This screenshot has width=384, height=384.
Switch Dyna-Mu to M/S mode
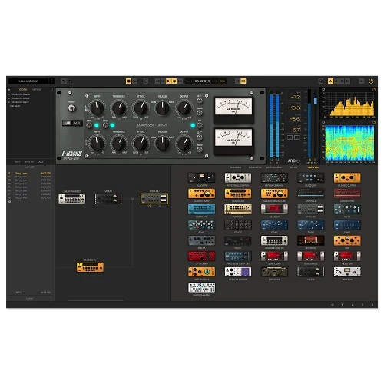pyautogui.click(x=77, y=123)
